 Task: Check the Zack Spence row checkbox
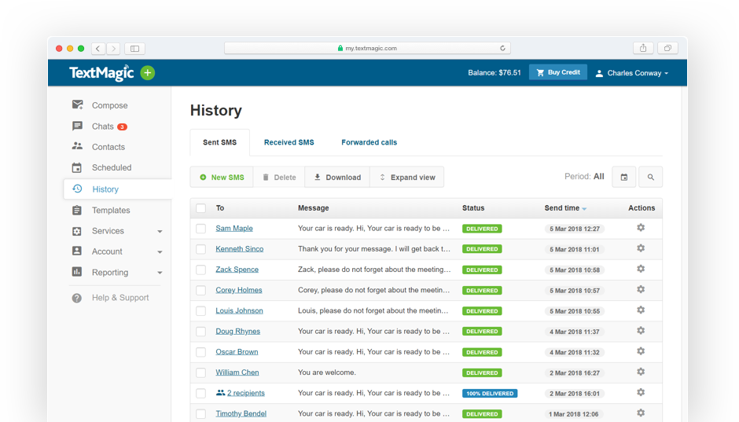point(201,270)
